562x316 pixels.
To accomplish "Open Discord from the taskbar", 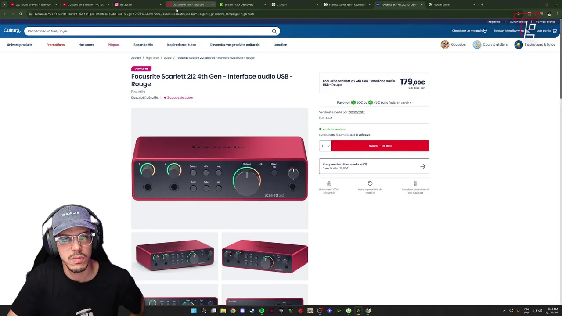I will click(x=242, y=311).
